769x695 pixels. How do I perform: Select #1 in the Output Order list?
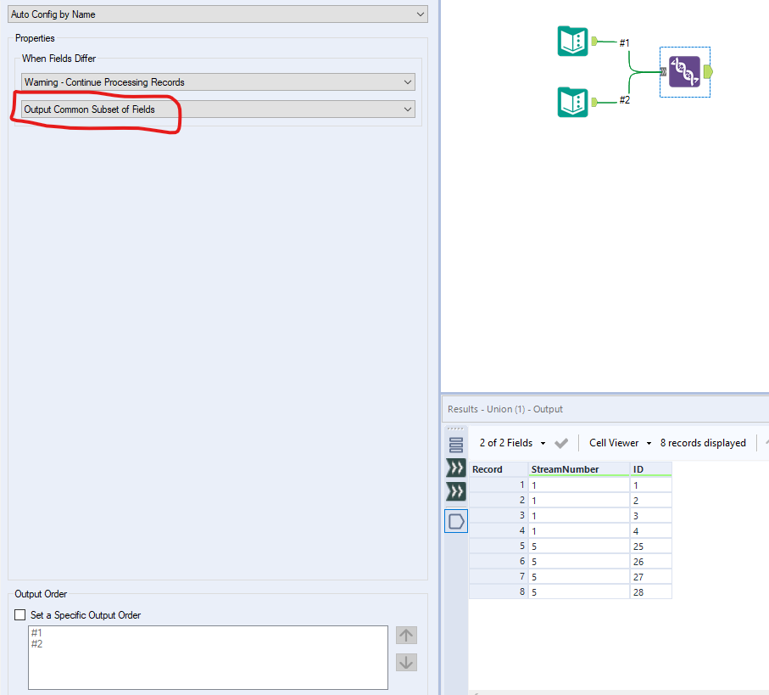click(36, 632)
